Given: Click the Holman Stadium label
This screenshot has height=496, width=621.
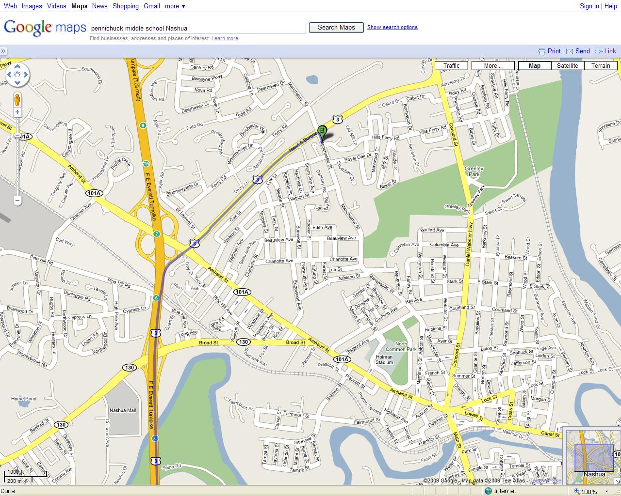Looking at the screenshot, I should click(384, 359).
